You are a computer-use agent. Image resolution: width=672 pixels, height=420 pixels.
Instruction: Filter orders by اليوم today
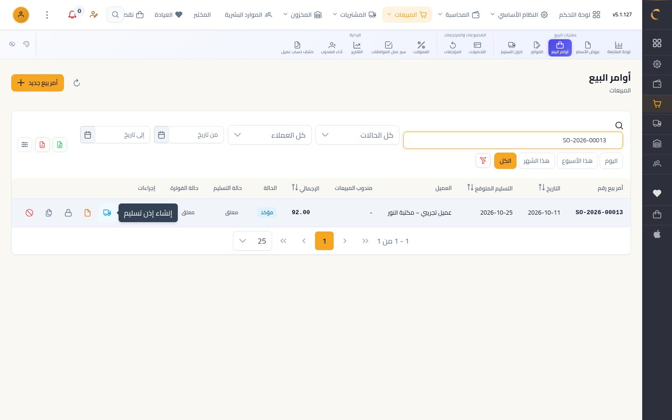coord(611,161)
